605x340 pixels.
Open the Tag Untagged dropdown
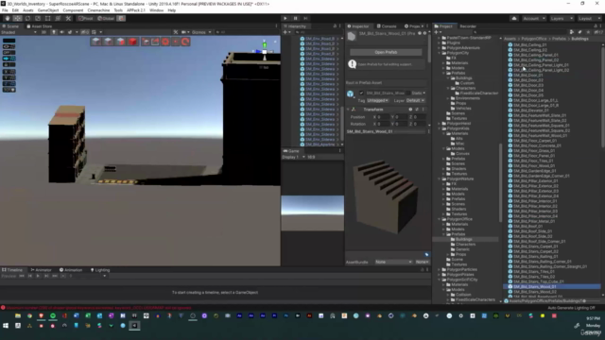378,101
